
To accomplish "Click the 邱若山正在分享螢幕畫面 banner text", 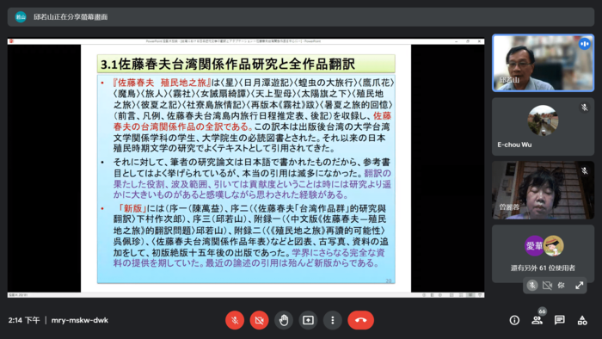I will tap(71, 17).
